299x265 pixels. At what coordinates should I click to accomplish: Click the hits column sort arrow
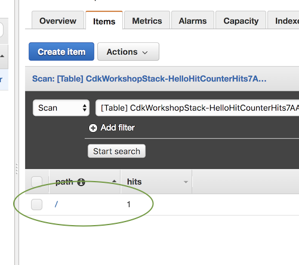click(186, 182)
